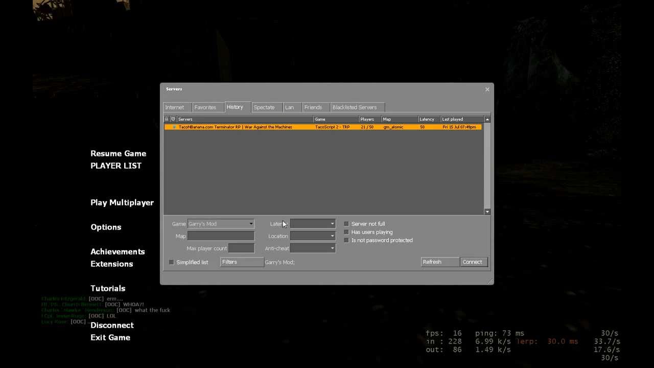Click the Connect button
Viewport: 654px width, 368px height.
click(x=474, y=262)
